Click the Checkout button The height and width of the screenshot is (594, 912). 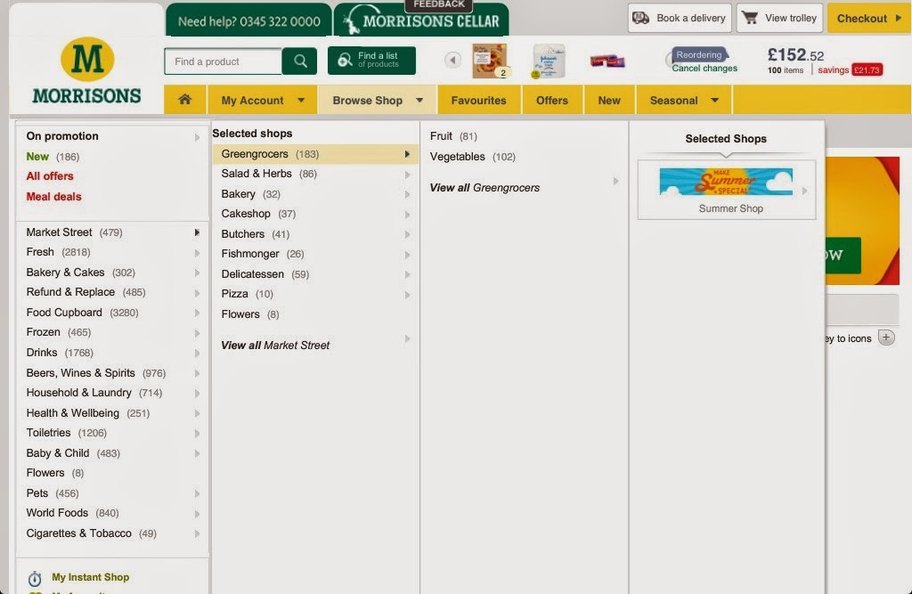(x=868, y=18)
